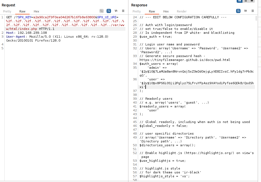Select side-by-side layout icon
The image size is (261, 182).
tap(239, 1)
